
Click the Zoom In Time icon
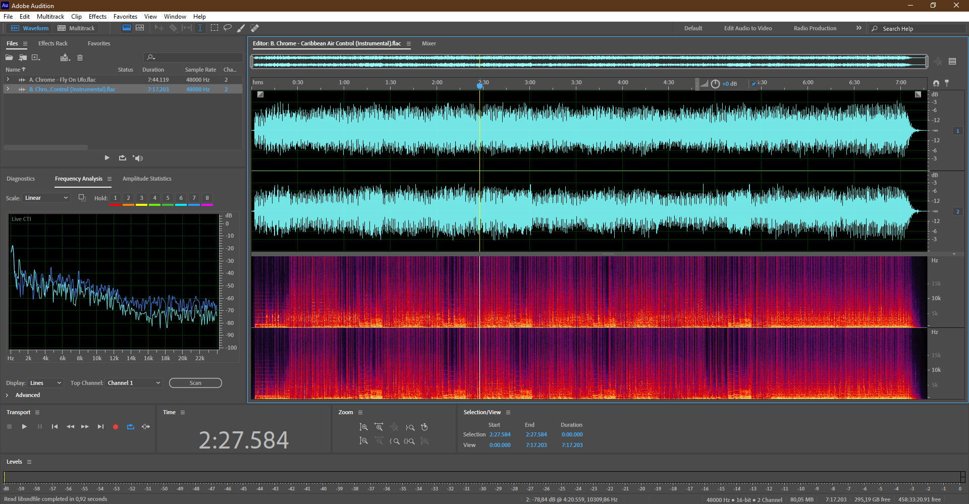tap(379, 427)
